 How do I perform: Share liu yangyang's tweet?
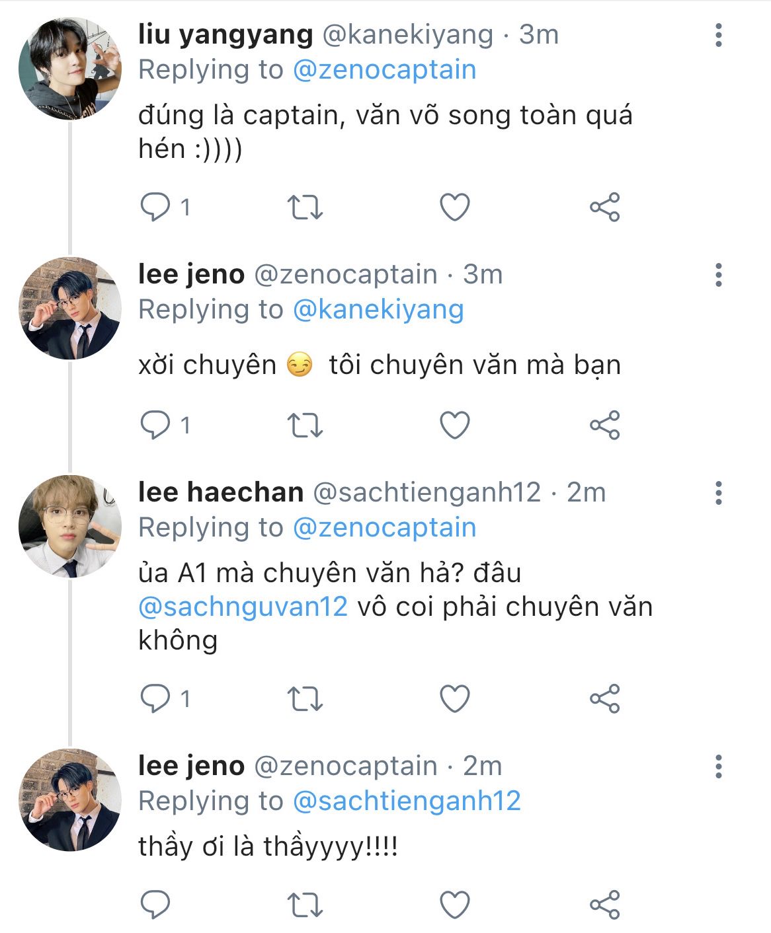tap(604, 207)
